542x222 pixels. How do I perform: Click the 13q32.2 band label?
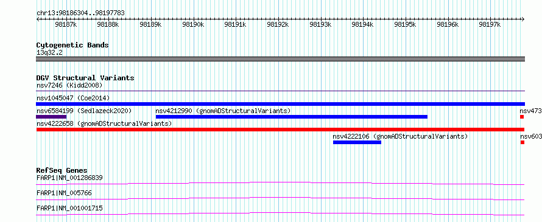pos(49,52)
